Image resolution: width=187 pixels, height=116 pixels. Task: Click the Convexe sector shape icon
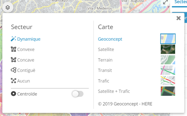point(13,49)
